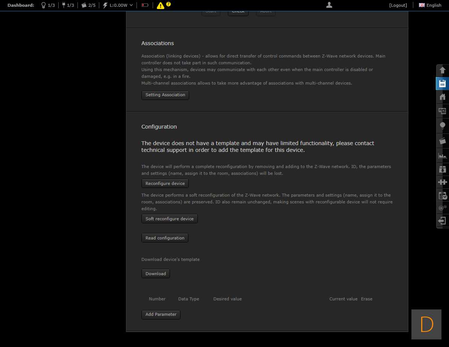This screenshot has width=449, height=347.
Task: Click the up arrow sidebar icon
Action: click(442, 70)
